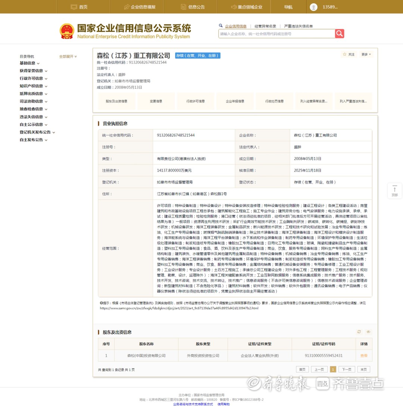Expand 自主发布公告 in sidebar
Viewport: 403px width, 411px height.
click(34, 140)
